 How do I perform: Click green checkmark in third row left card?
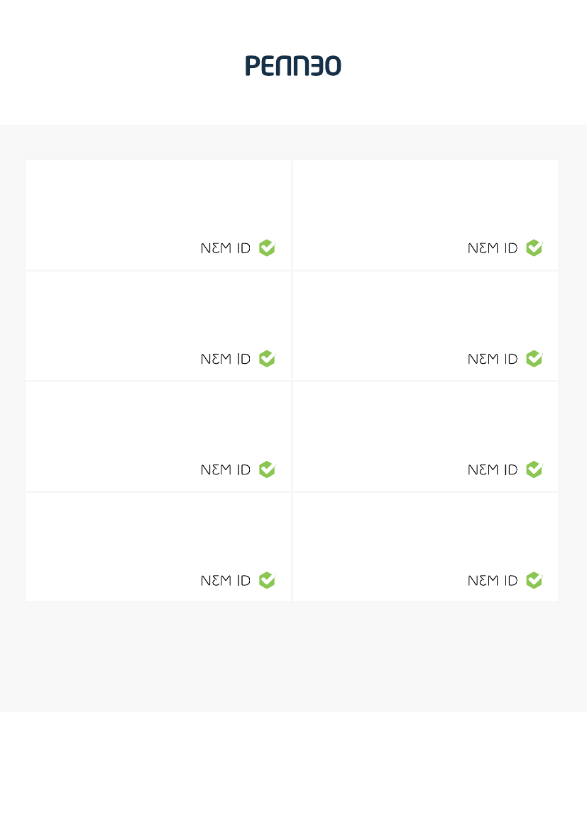click(x=268, y=469)
